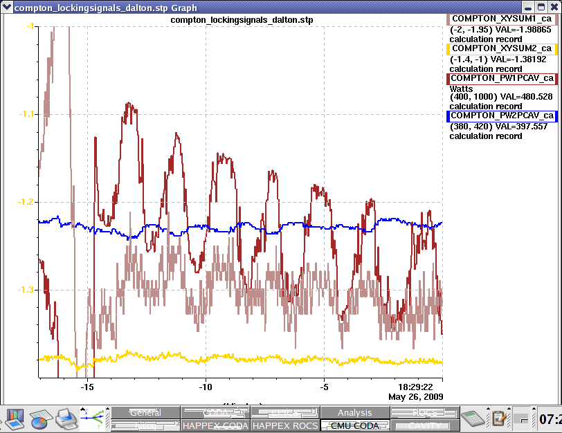Screen dimensions: 562x433
Task: Click the -1.3 y-axis label
Action: coord(27,290)
